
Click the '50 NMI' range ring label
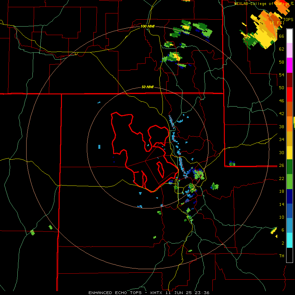148,87
